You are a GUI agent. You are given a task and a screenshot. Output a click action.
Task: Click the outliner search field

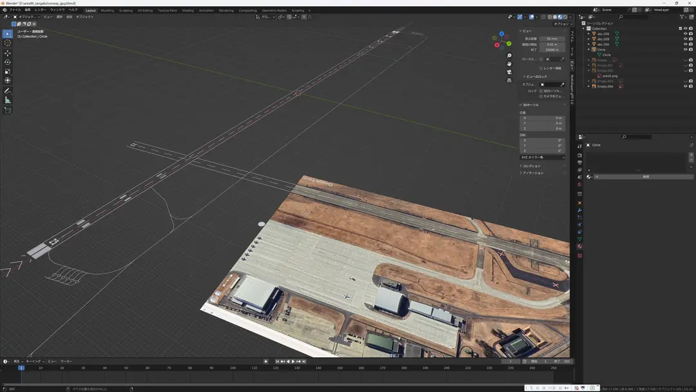tap(633, 17)
